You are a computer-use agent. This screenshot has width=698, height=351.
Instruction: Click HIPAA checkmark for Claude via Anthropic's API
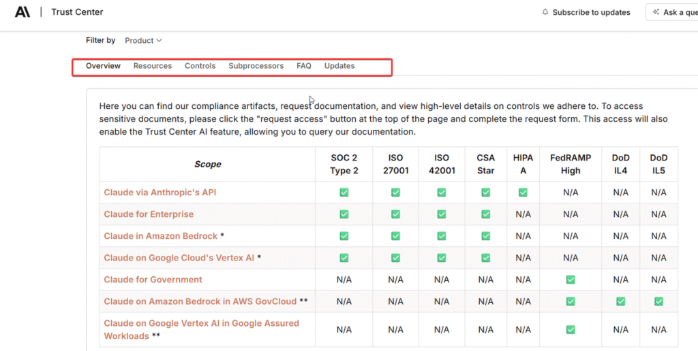coord(523,193)
